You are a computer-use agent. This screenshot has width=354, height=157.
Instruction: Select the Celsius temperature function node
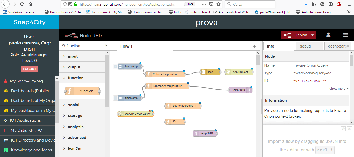[165, 74]
